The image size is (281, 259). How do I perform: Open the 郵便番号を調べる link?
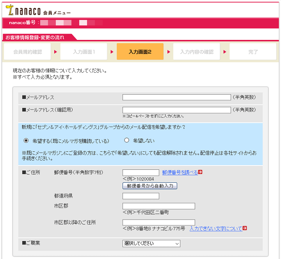(x=180, y=172)
